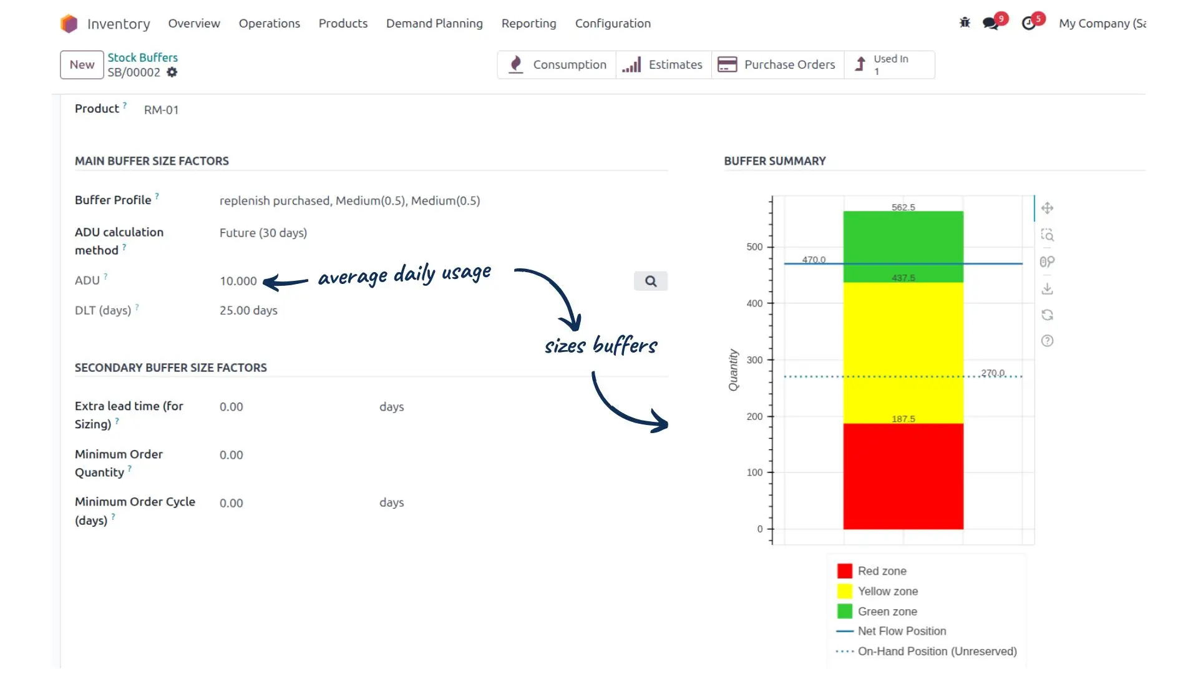This screenshot has width=1198, height=674.
Task: Select the Box Zoom chart tool
Action: tap(1047, 235)
